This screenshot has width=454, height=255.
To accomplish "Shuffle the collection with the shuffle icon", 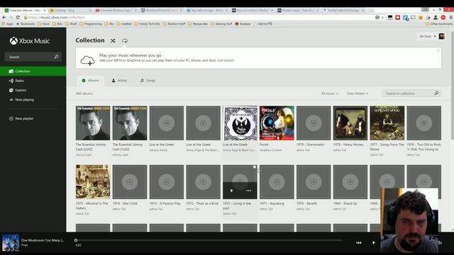I will pos(113,41).
